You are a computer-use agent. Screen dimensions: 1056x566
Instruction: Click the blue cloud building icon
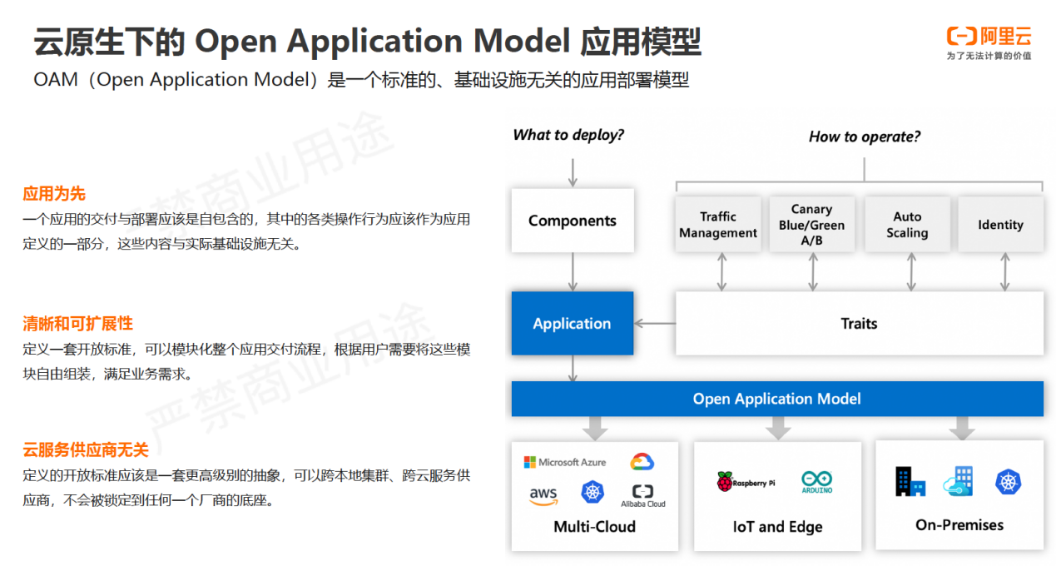[x=958, y=481]
